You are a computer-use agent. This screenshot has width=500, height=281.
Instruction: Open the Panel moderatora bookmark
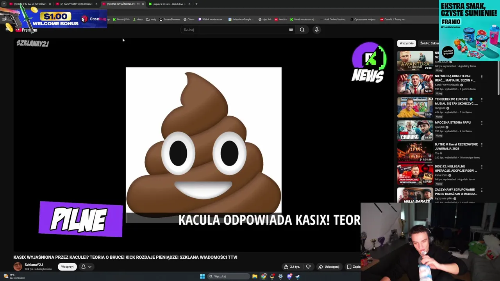pyautogui.click(x=303, y=20)
